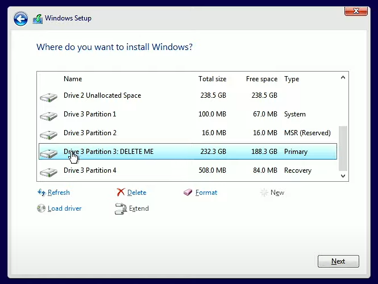The width and height of the screenshot is (378, 284).
Task: Click drive icon for DELETE ME partition
Action: point(48,154)
